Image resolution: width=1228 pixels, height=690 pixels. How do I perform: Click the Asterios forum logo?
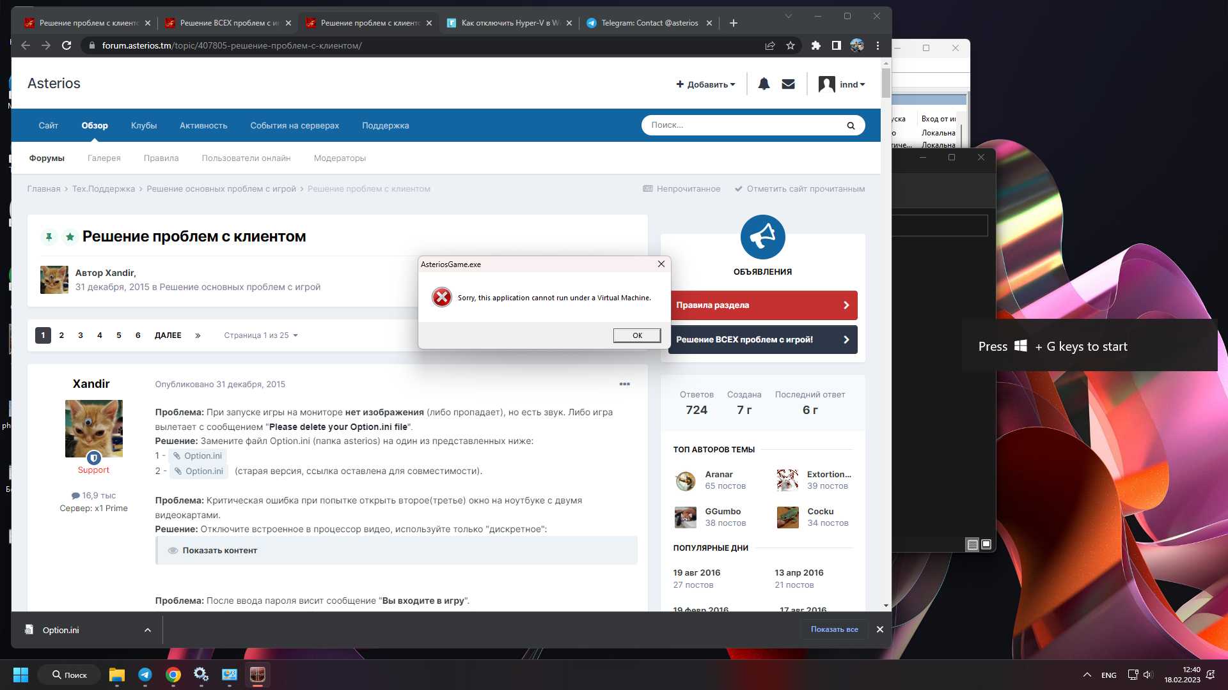point(54,84)
